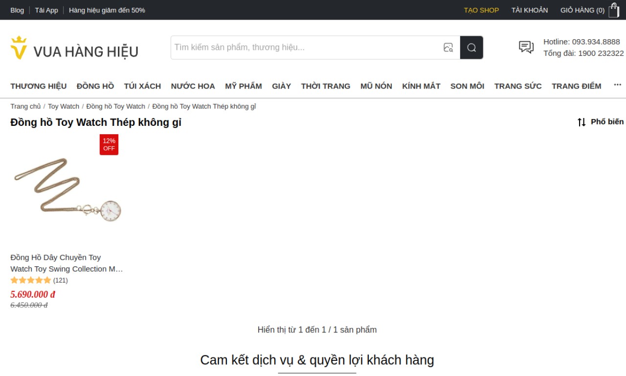Click Hotline: 093.934.8888 text
Screen dimensions: 626x376
tap(581, 42)
